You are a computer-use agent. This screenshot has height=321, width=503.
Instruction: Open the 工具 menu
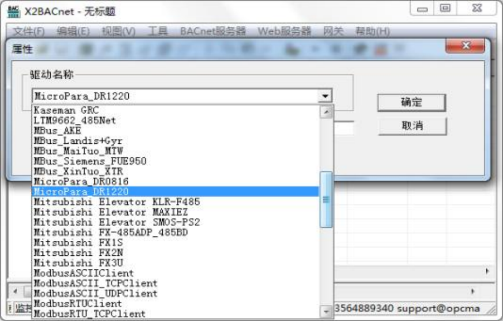point(157,31)
